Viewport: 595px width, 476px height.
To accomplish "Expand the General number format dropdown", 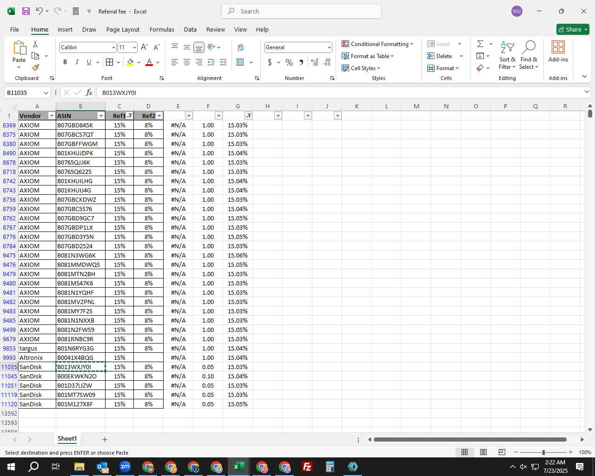I will 329,47.
